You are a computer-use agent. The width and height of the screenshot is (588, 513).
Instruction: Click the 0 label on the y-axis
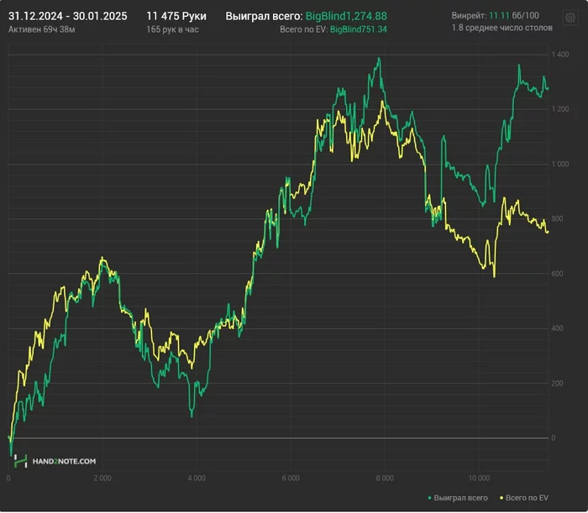553,438
